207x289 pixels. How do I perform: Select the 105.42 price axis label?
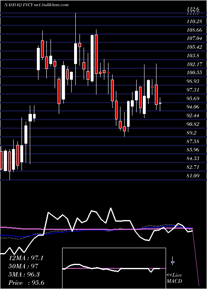click(194, 47)
